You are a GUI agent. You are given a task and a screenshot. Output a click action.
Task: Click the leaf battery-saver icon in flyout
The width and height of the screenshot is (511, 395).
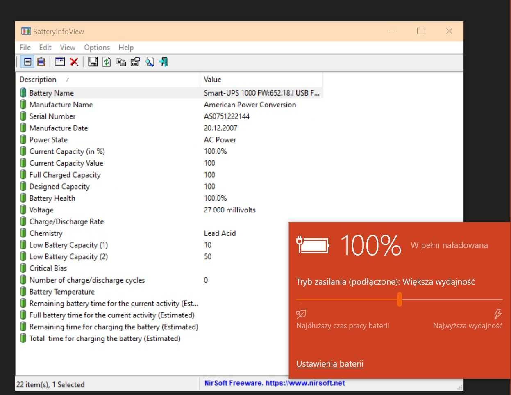coord(301,314)
